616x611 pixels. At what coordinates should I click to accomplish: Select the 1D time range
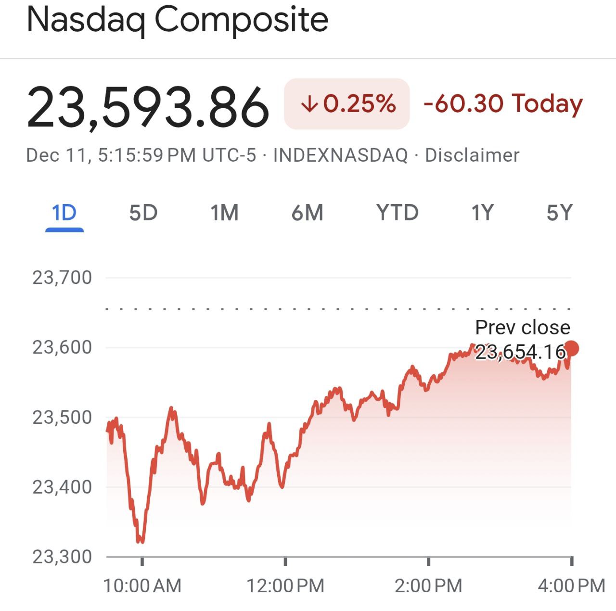tap(65, 213)
